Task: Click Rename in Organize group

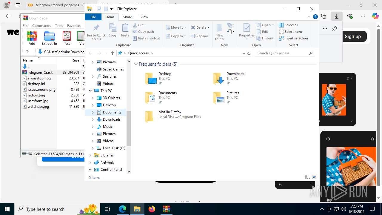Action: coord(200,36)
